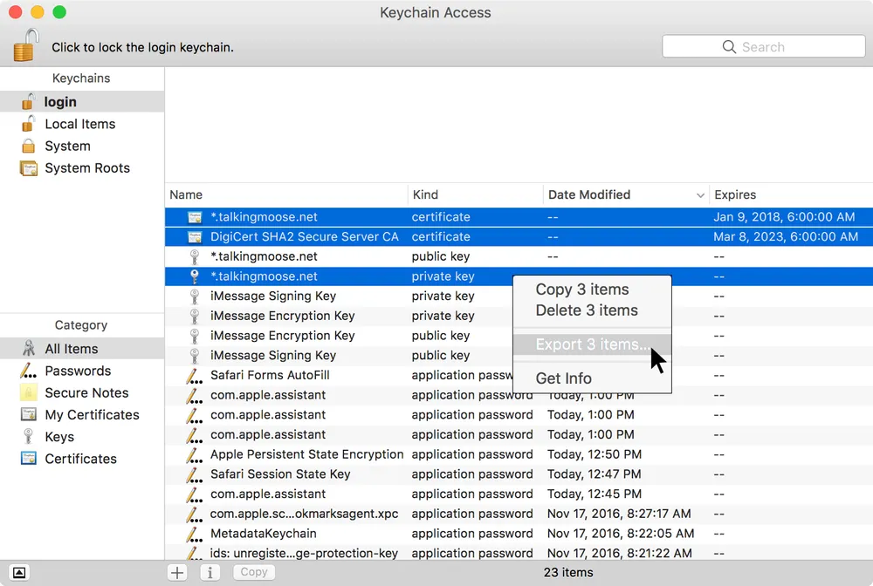Click the System Roots certificate folder icon
Viewport: 873px width, 586px height.
(29, 168)
